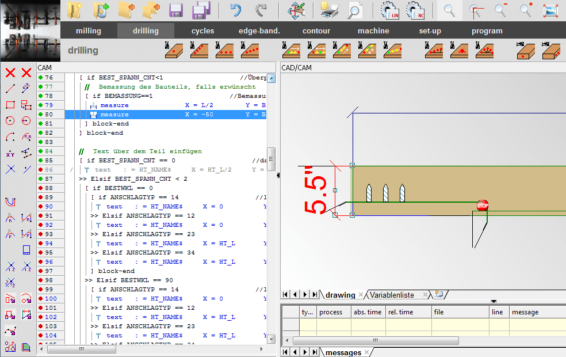Image resolution: width=566 pixels, height=357 pixels.
Task: Toggle the dot next to line 100
Action: [x=39, y=298]
